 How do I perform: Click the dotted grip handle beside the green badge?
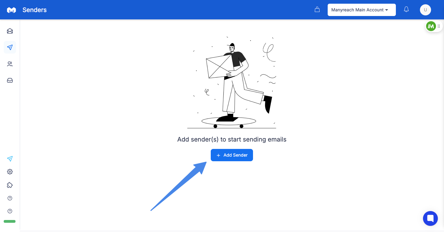439,26
